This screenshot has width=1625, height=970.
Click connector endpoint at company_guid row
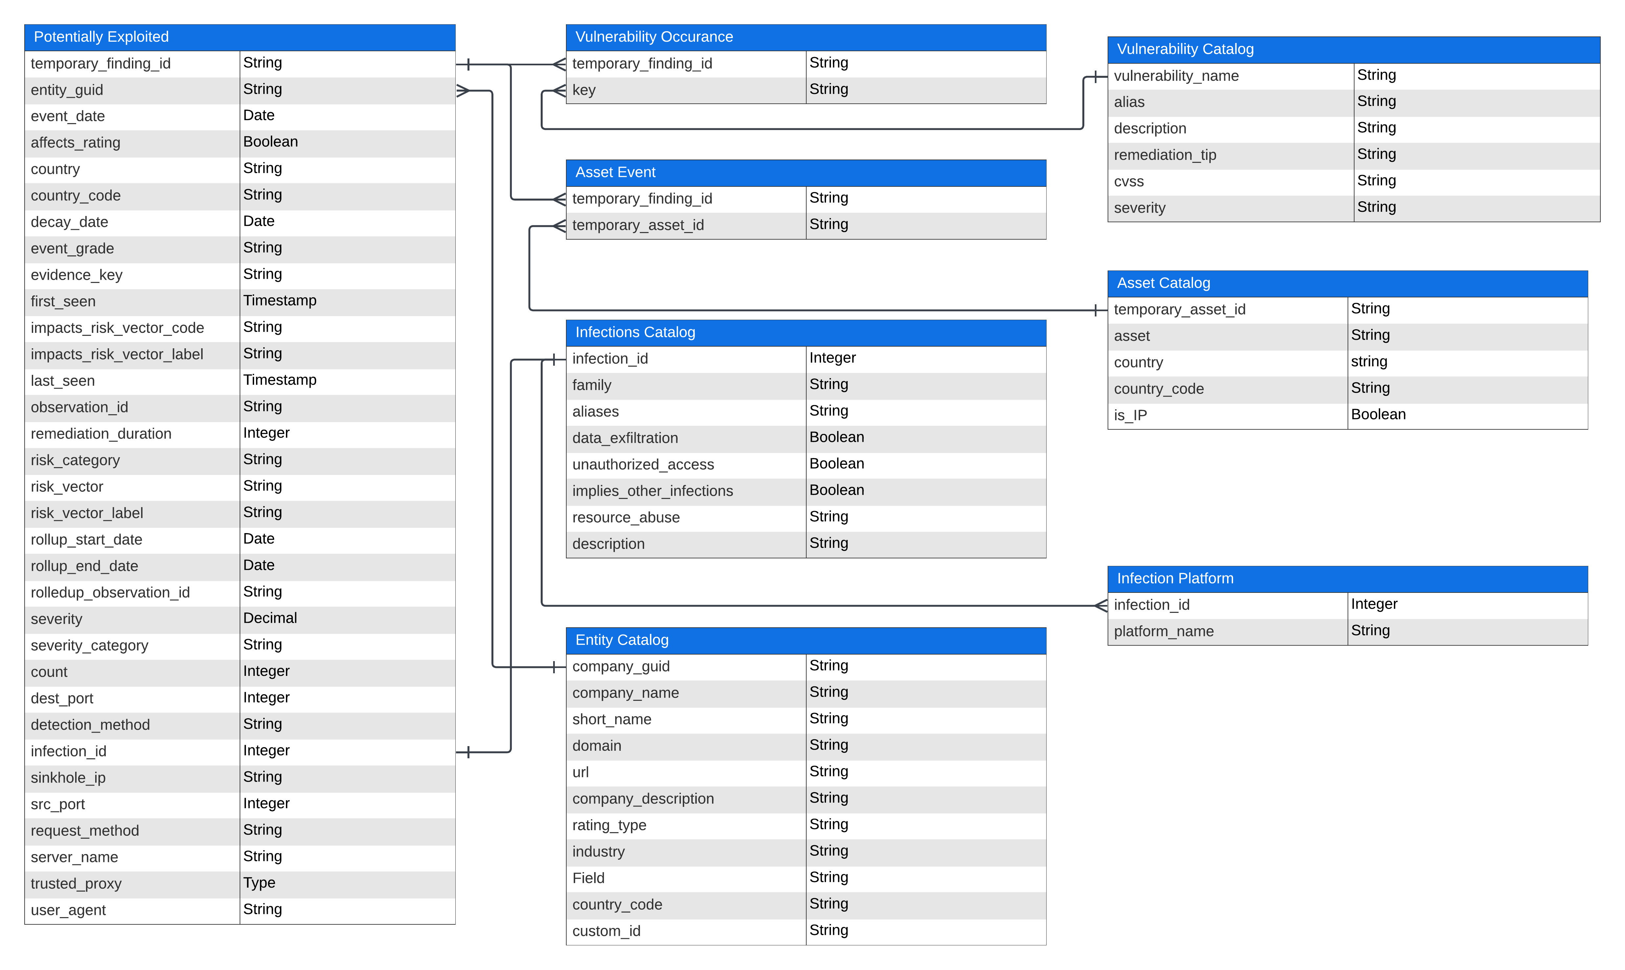554,667
